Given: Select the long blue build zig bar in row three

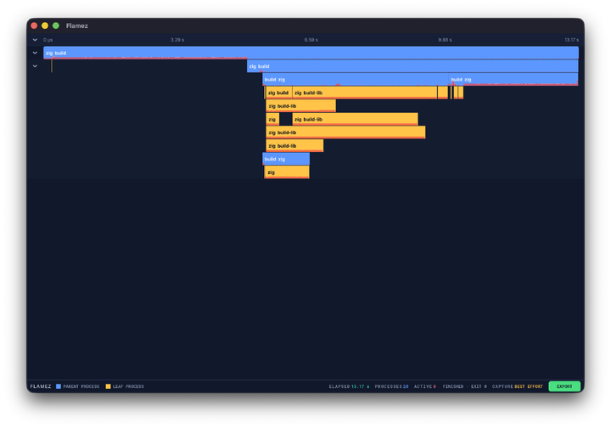Looking at the screenshot, I should click(356, 80).
